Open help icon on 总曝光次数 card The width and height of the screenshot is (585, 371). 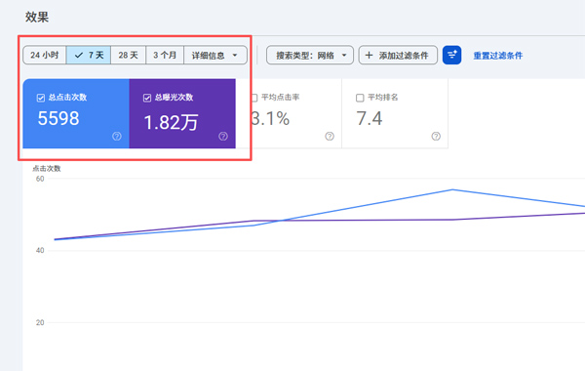tap(223, 136)
